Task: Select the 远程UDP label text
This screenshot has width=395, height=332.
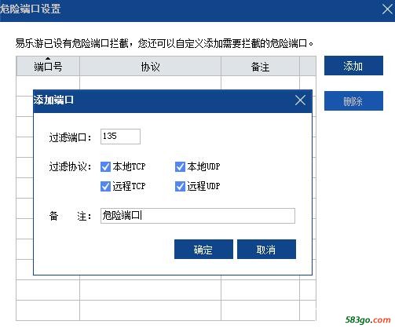Action: coord(203,186)
